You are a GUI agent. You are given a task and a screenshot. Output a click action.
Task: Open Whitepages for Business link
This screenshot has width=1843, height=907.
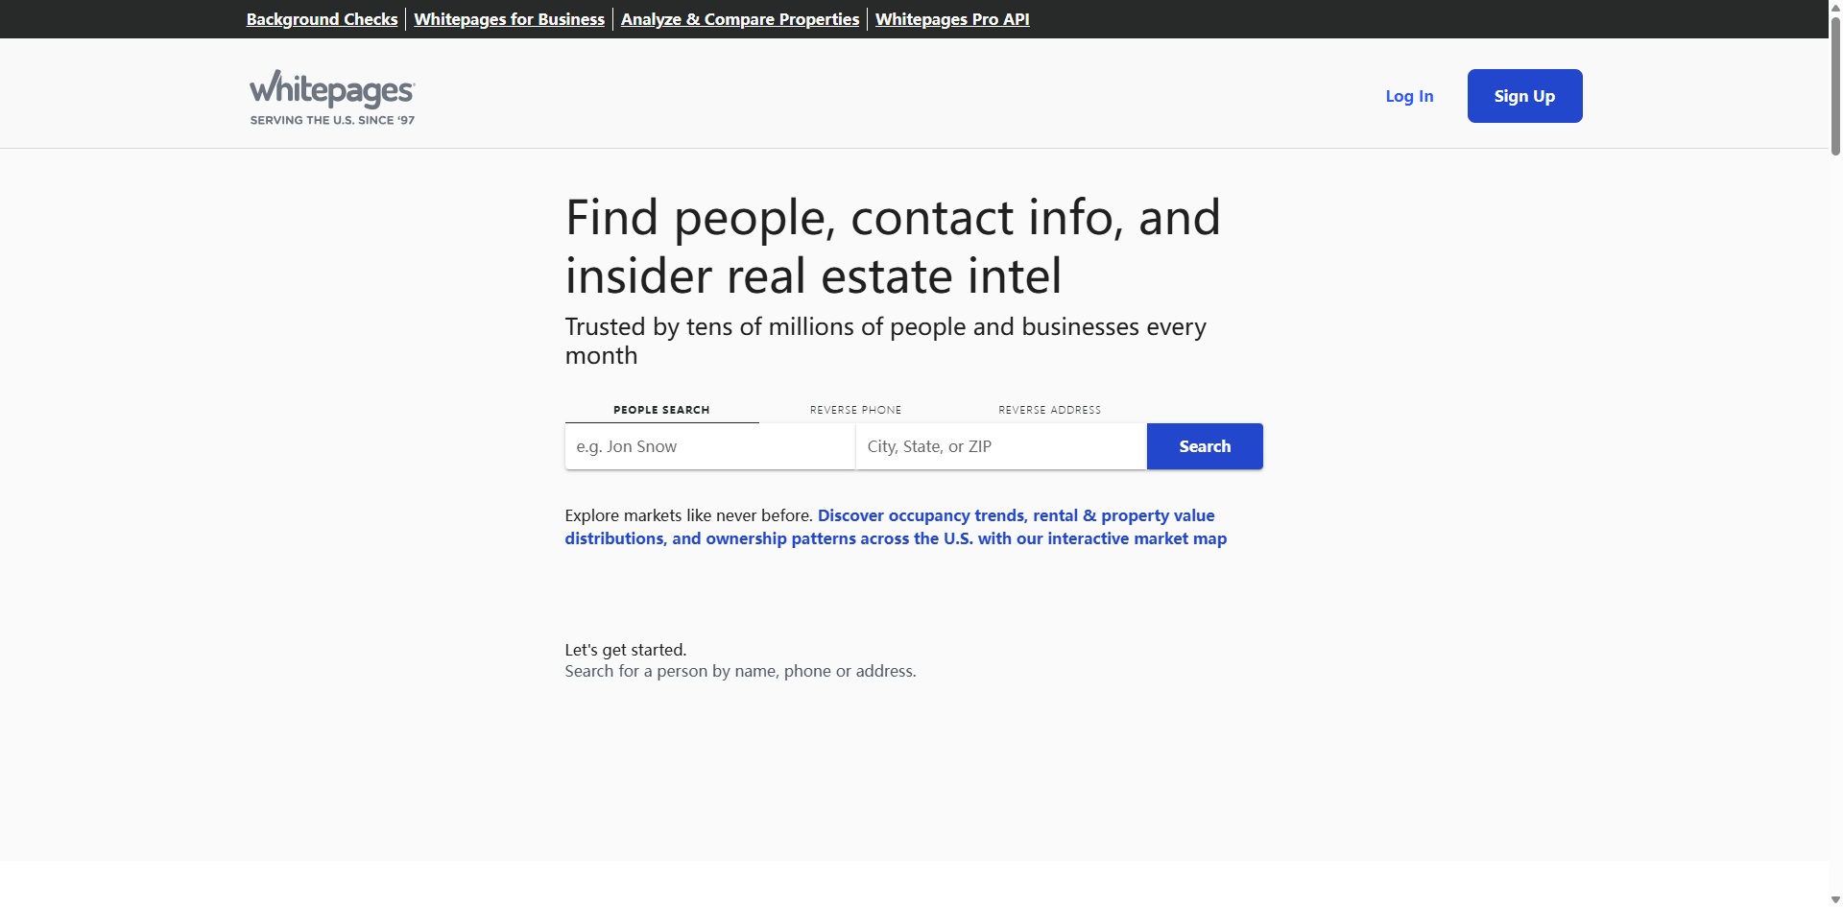pyautogui.click(x=509, y=19)
